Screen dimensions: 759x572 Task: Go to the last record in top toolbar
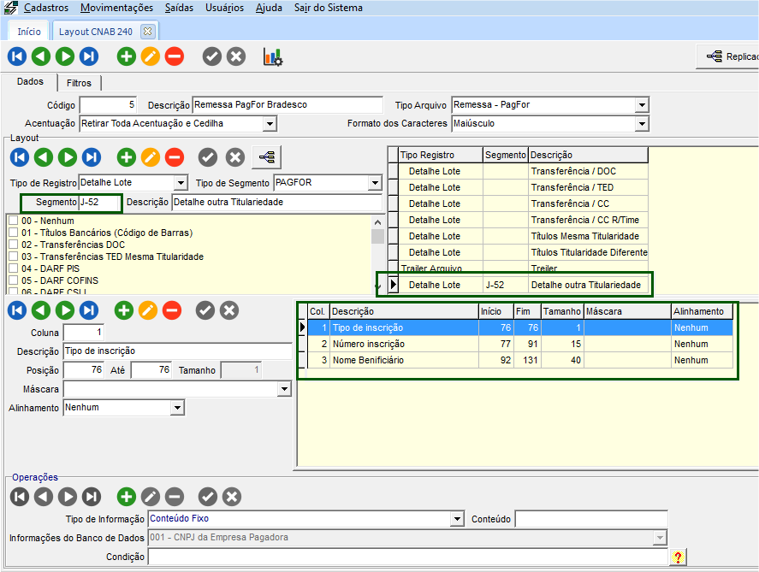[x=89, y=57]
